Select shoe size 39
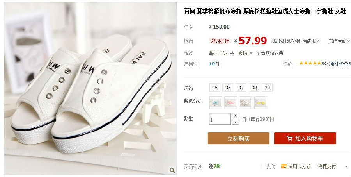This screenshot has height=177, width=351. coord(267,88)
